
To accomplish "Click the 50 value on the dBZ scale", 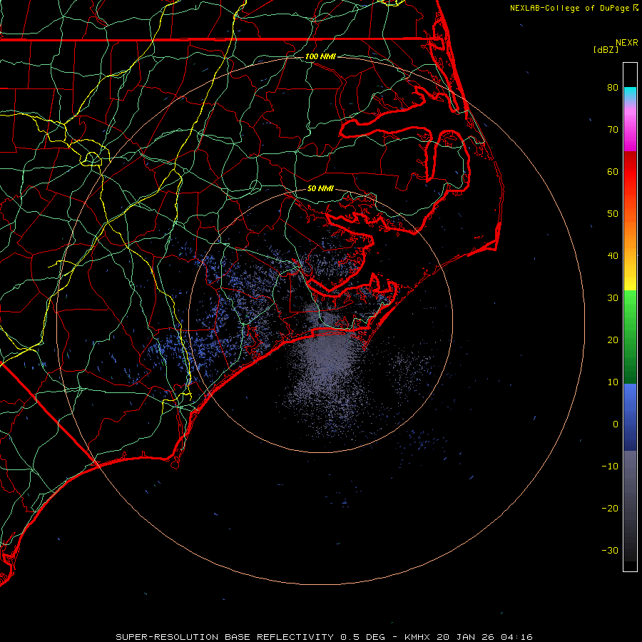I will coord(613,214).
